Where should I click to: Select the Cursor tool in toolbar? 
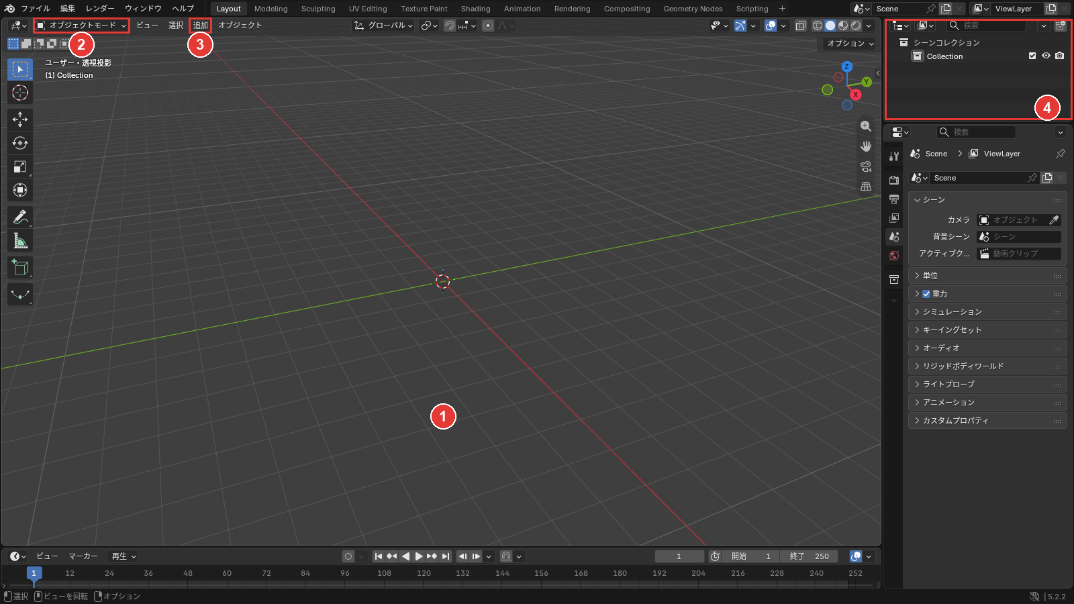[x=20, y=93]
